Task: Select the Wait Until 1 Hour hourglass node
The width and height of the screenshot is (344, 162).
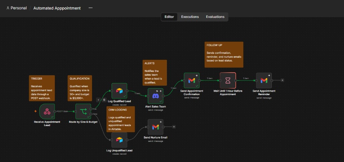Action: click(x=228, y=80)
